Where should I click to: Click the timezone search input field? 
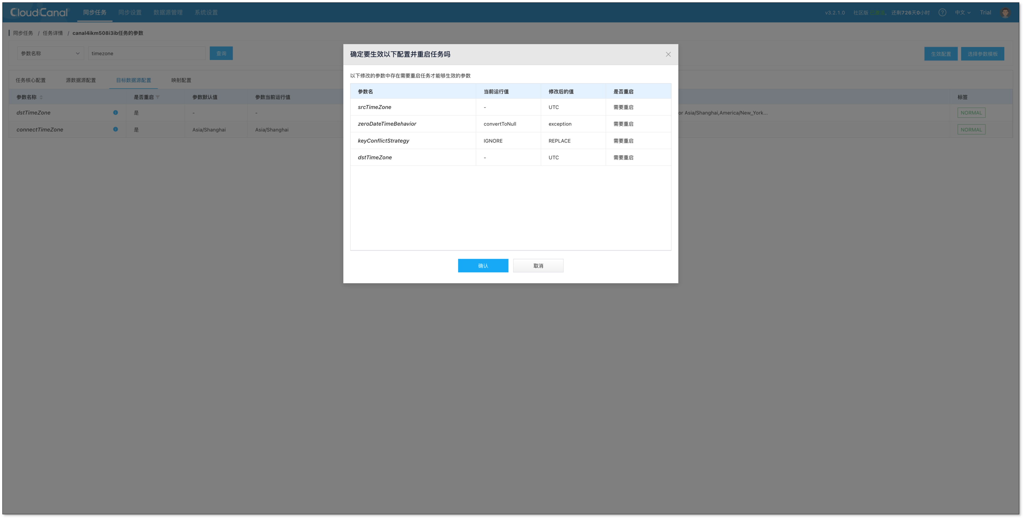(x=147, y=53)
